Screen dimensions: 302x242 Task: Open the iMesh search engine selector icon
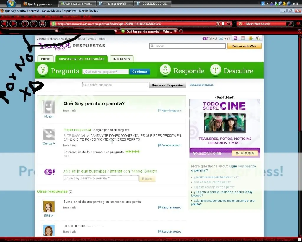pos(240,24)
